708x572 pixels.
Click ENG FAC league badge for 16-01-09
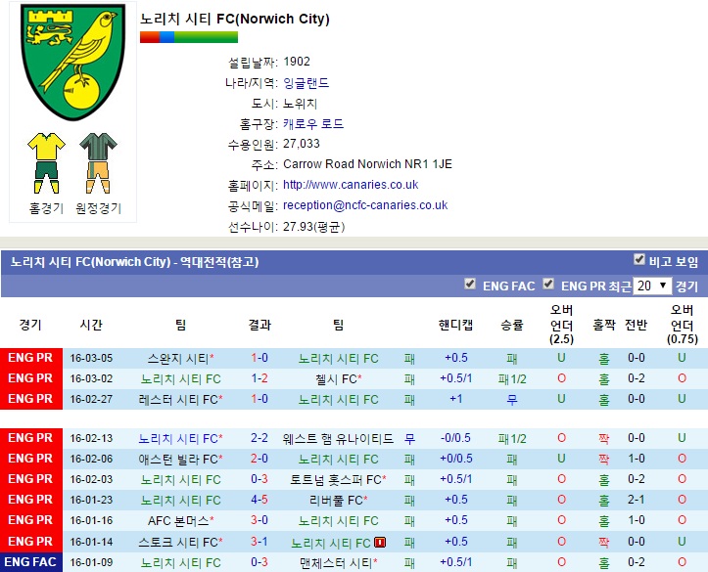30,562
